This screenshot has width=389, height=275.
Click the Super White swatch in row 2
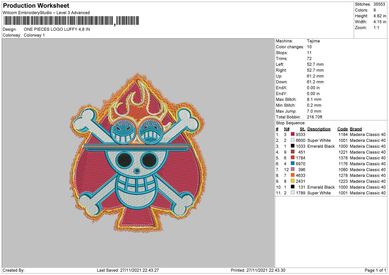pyautogui.click(x=293, y=140)
